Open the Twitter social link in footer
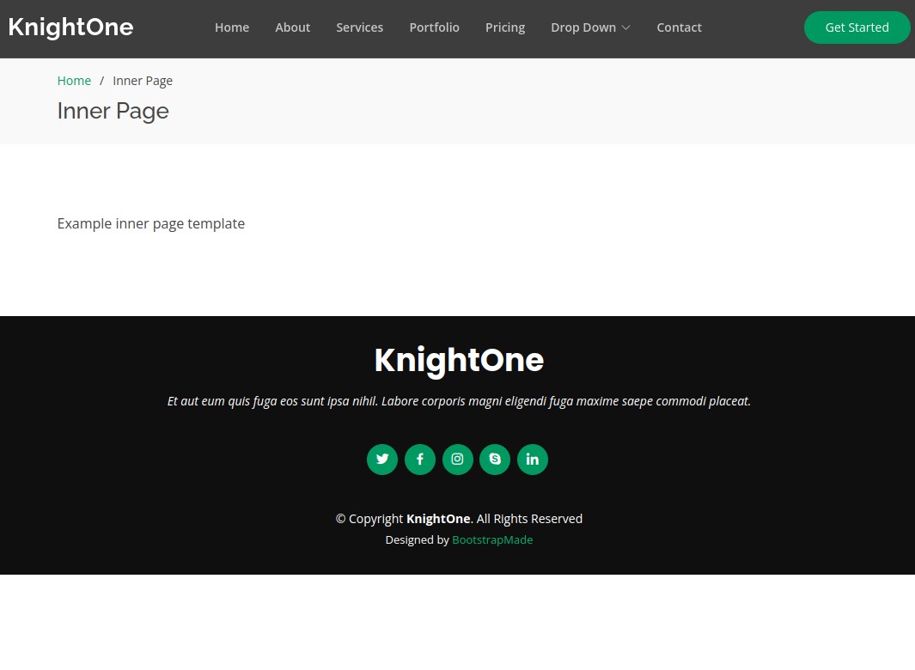This screenshot has width=915, height=670. click(x=382, y=460)
